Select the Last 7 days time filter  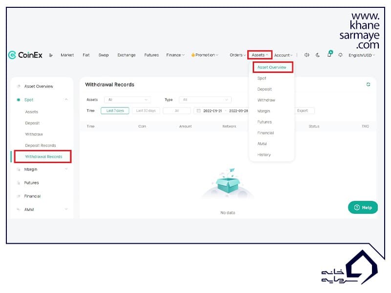[115, 111]
